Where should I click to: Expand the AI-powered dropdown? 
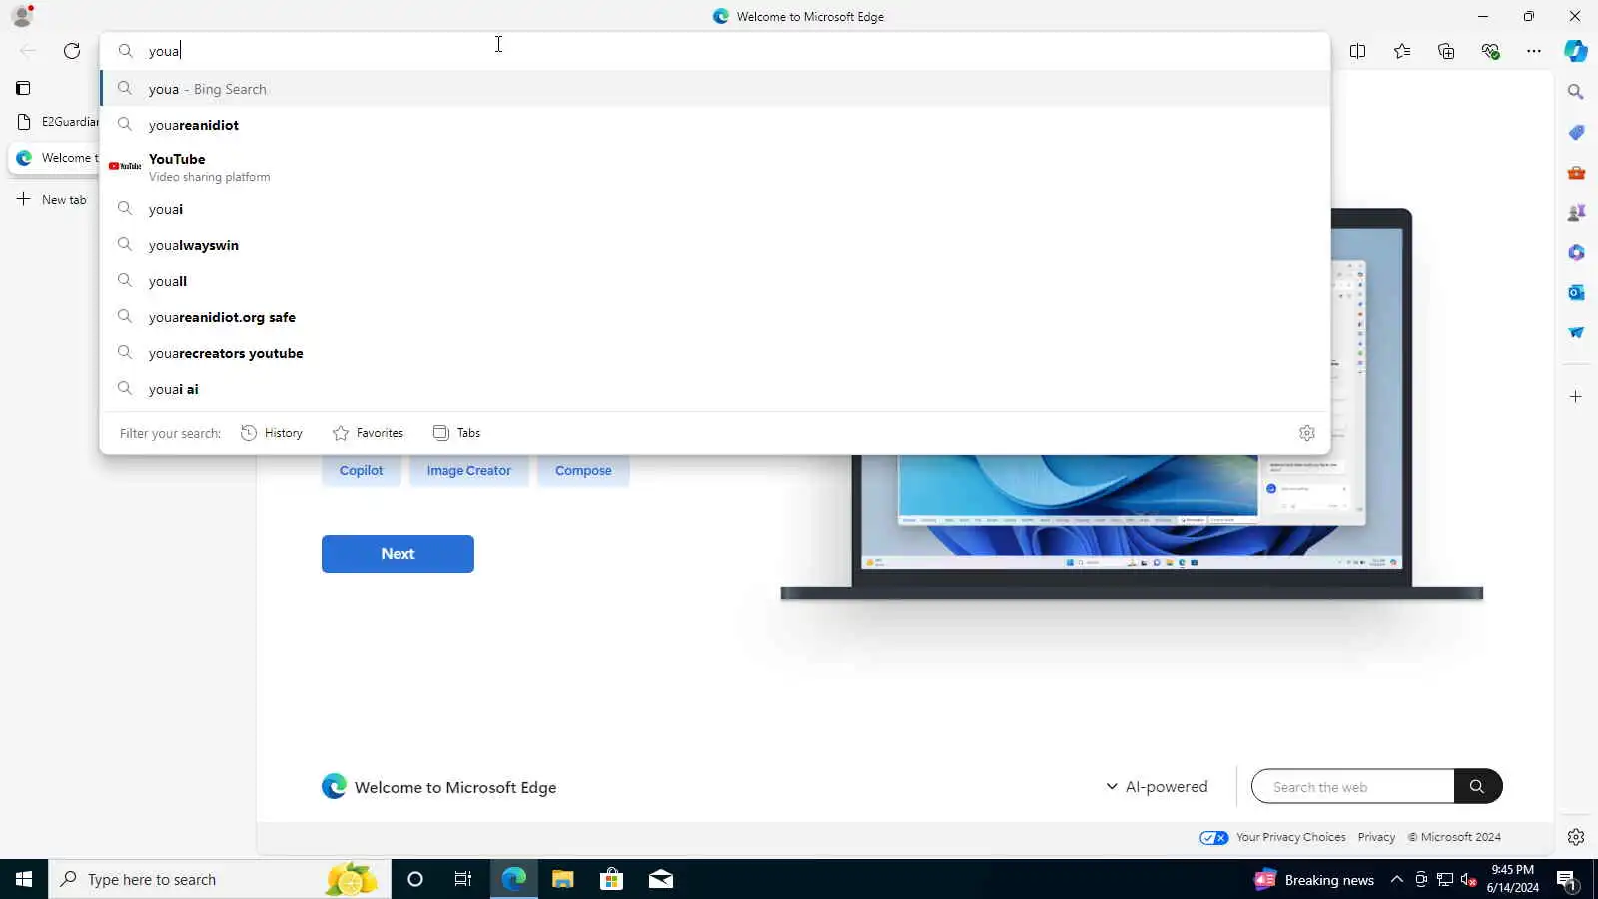pyautogui.click(x=1157, y=787)
